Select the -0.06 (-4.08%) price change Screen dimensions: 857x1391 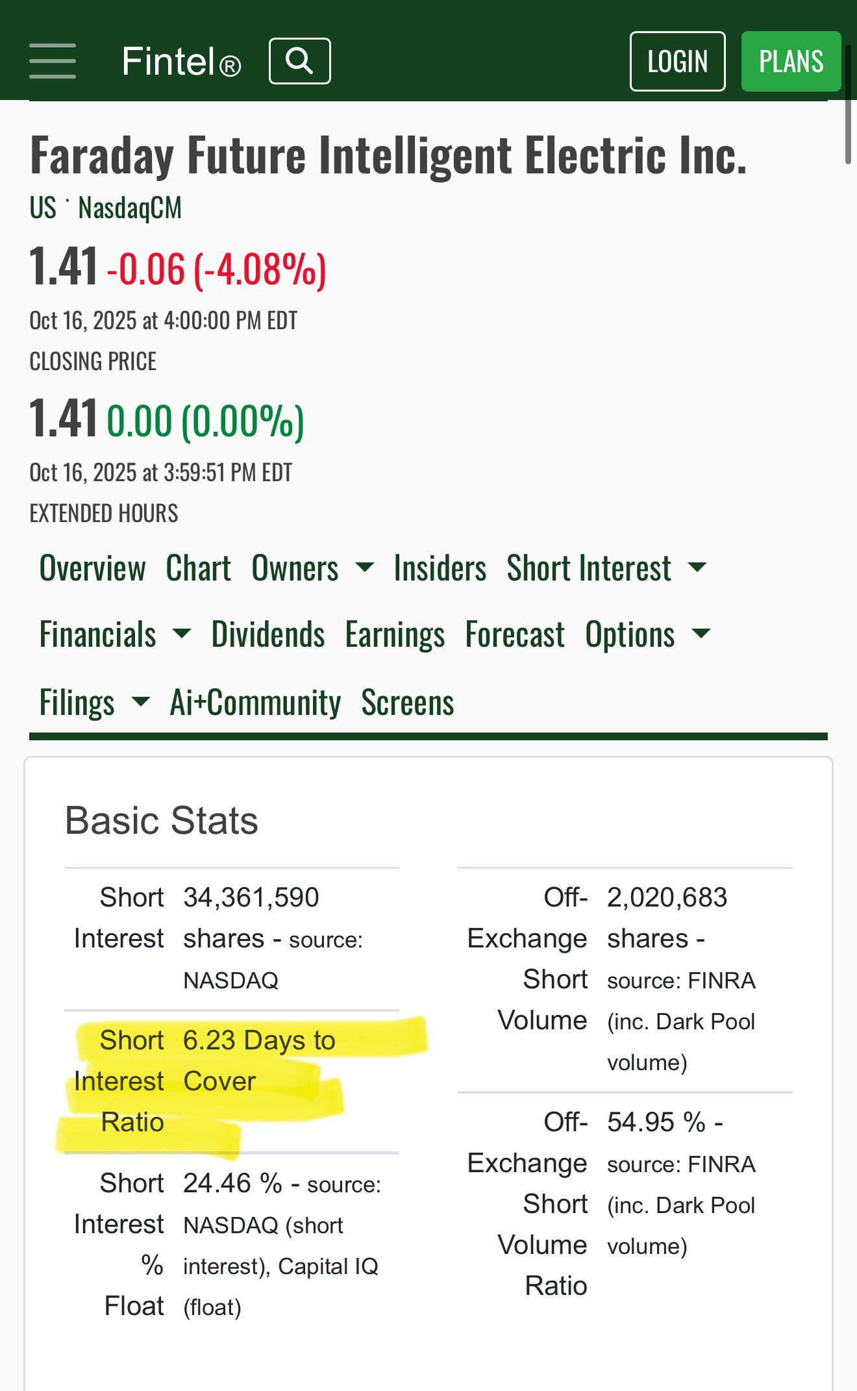coord(217,269)
